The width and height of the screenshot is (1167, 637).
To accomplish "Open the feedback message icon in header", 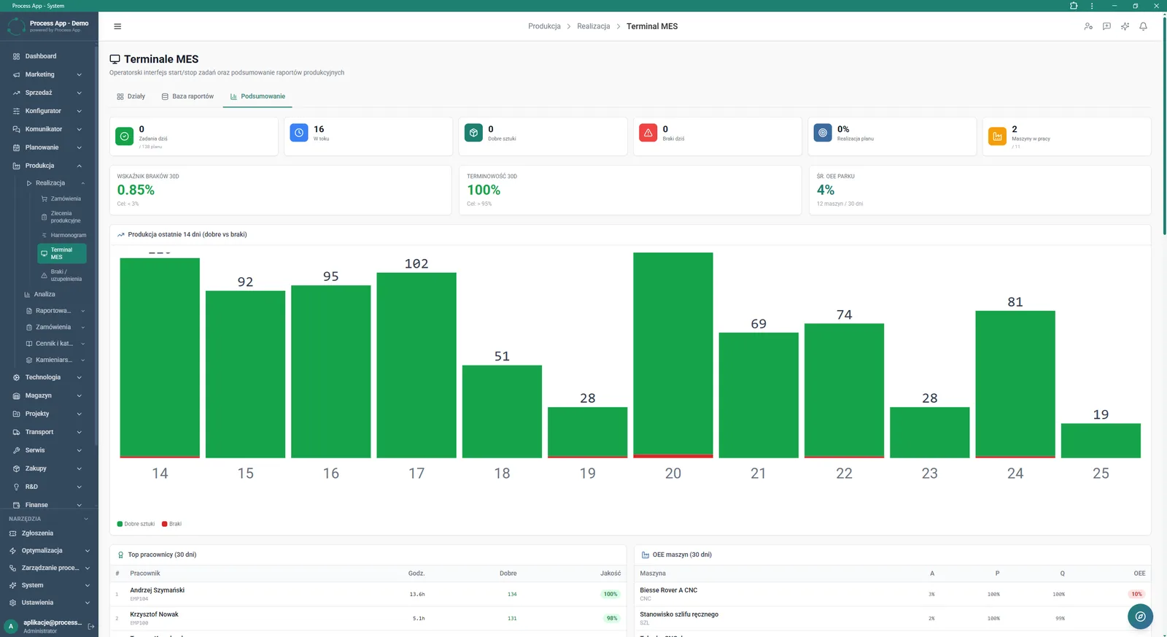I will point(1106,26).
